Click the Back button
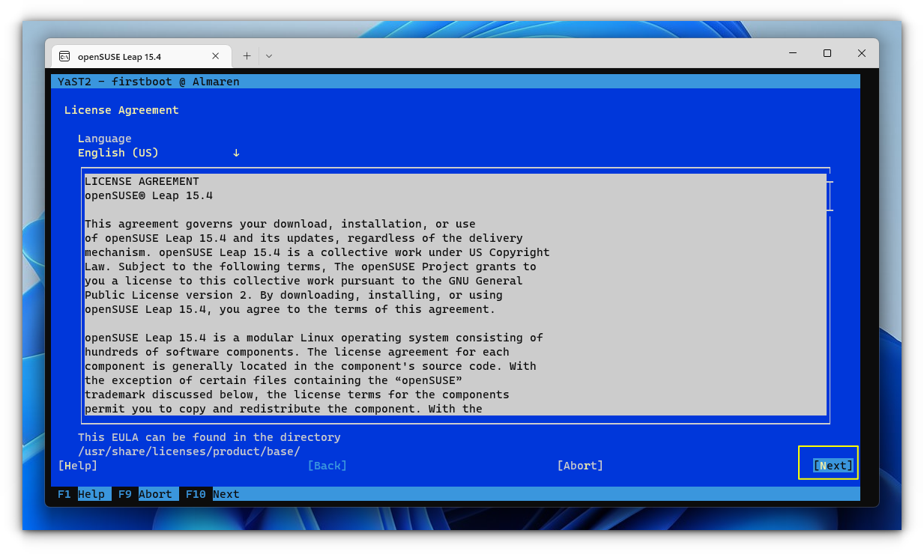 (x=327, y=465)
